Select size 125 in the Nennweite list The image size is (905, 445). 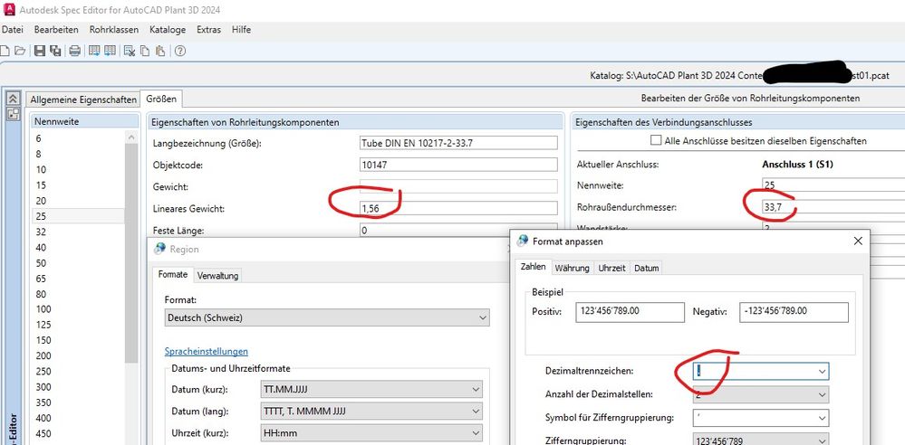point(77,325)
